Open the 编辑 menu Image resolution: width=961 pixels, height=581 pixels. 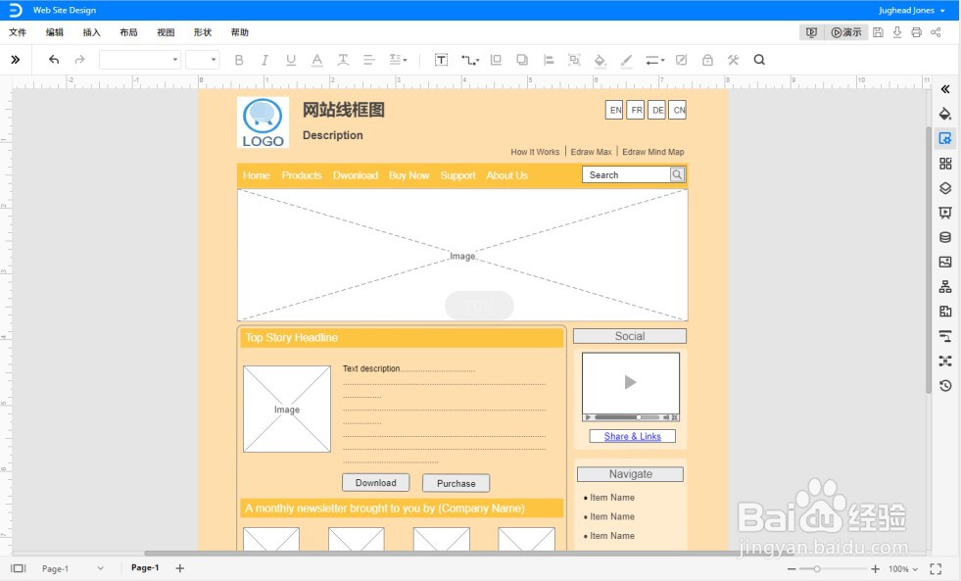click(x=55, y=32)
